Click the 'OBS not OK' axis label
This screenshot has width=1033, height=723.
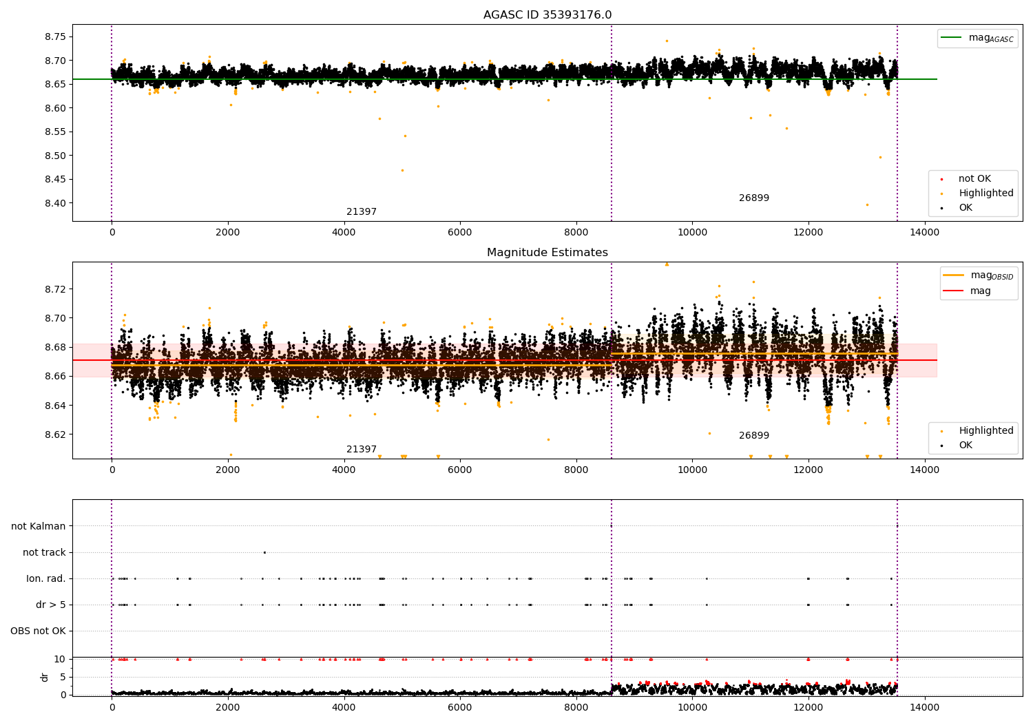tap(38, 631)
